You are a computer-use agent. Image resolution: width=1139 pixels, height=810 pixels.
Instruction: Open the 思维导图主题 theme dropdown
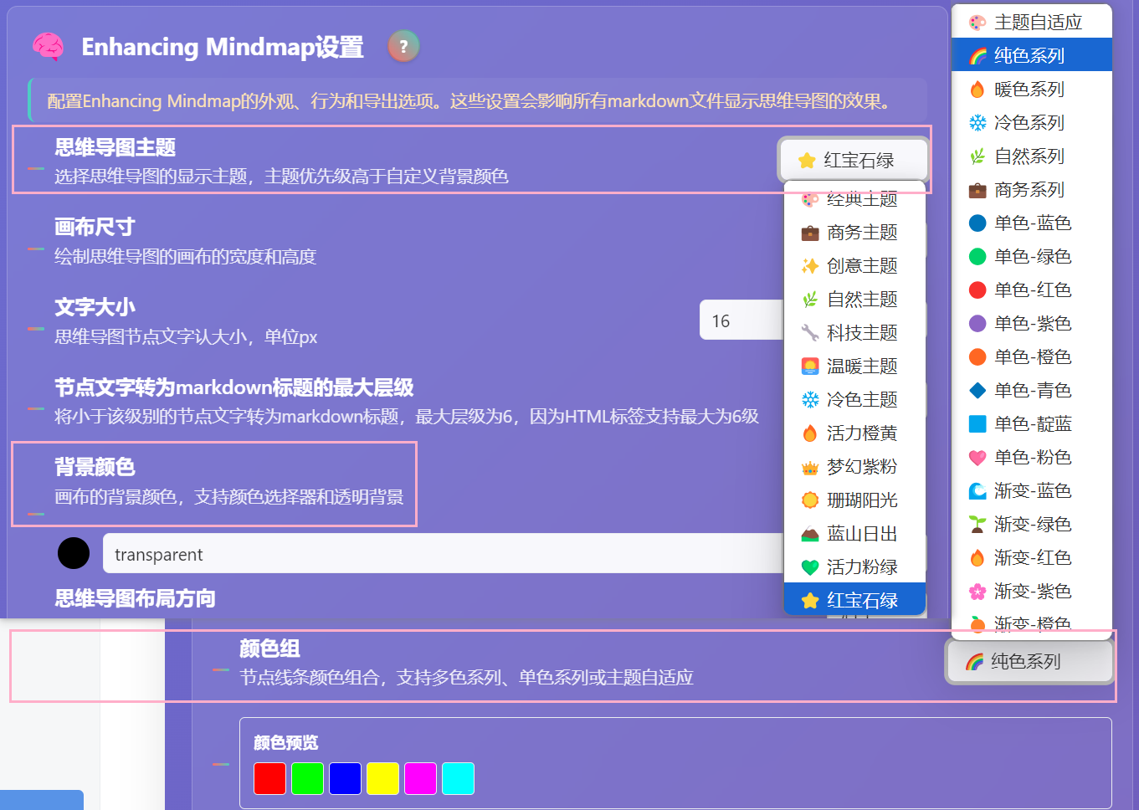pyautogui.click(x=854, y=160)
